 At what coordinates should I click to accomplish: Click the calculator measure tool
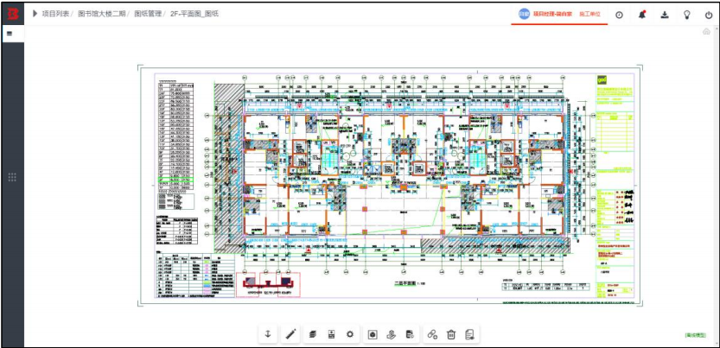pyautogui.click(x=331, y=334)
